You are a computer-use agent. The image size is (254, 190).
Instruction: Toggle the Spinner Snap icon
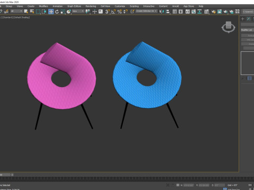tap(125, 12)
